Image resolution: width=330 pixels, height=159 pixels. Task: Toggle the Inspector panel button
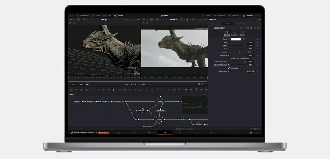[248, 15]
